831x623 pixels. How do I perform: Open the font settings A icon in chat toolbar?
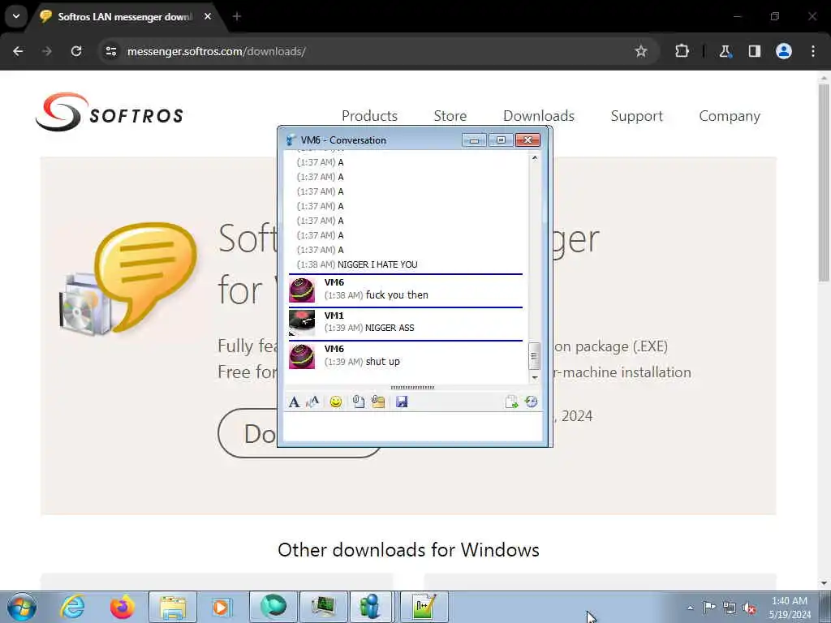click(x=294, y=402)
